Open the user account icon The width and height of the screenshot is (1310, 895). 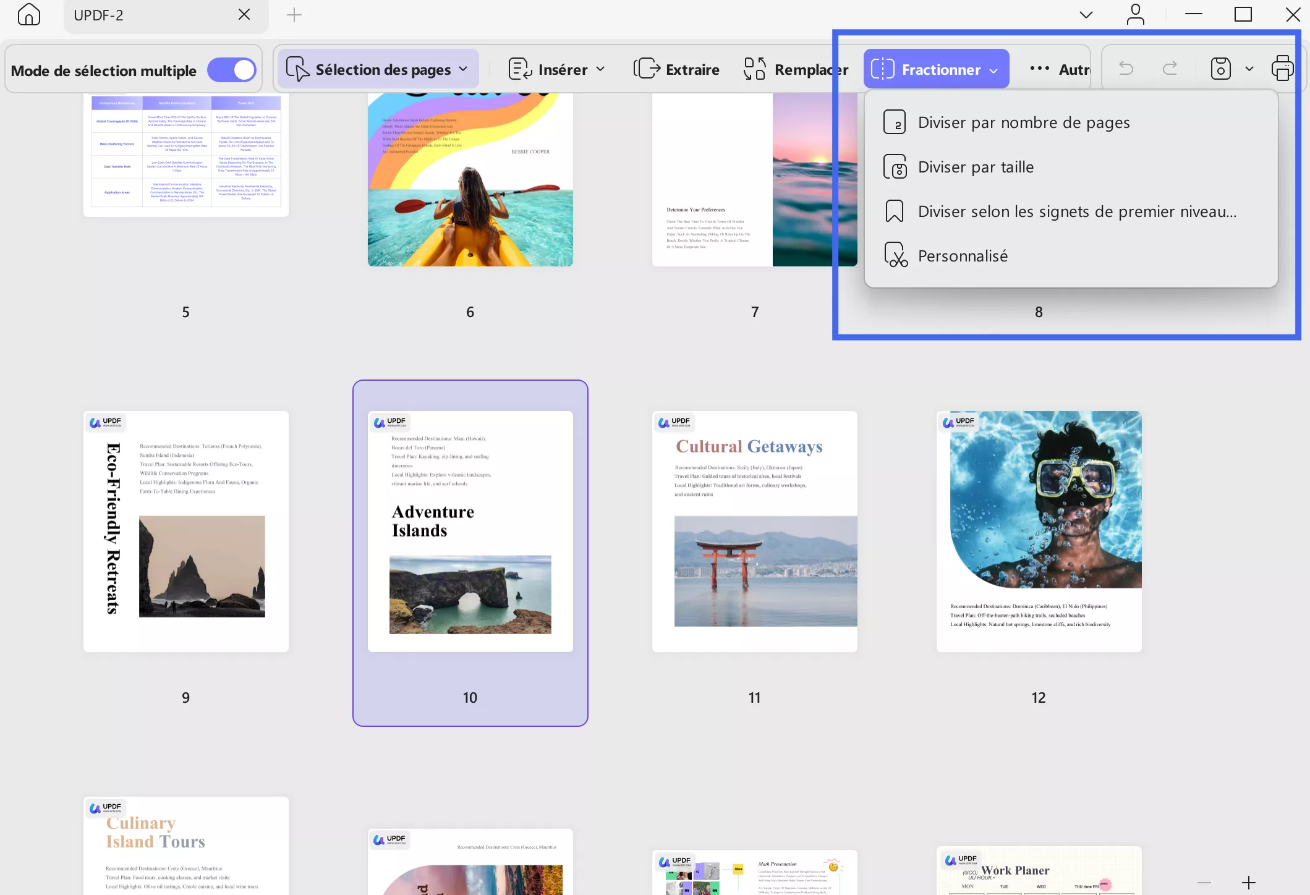point(1135,14)
